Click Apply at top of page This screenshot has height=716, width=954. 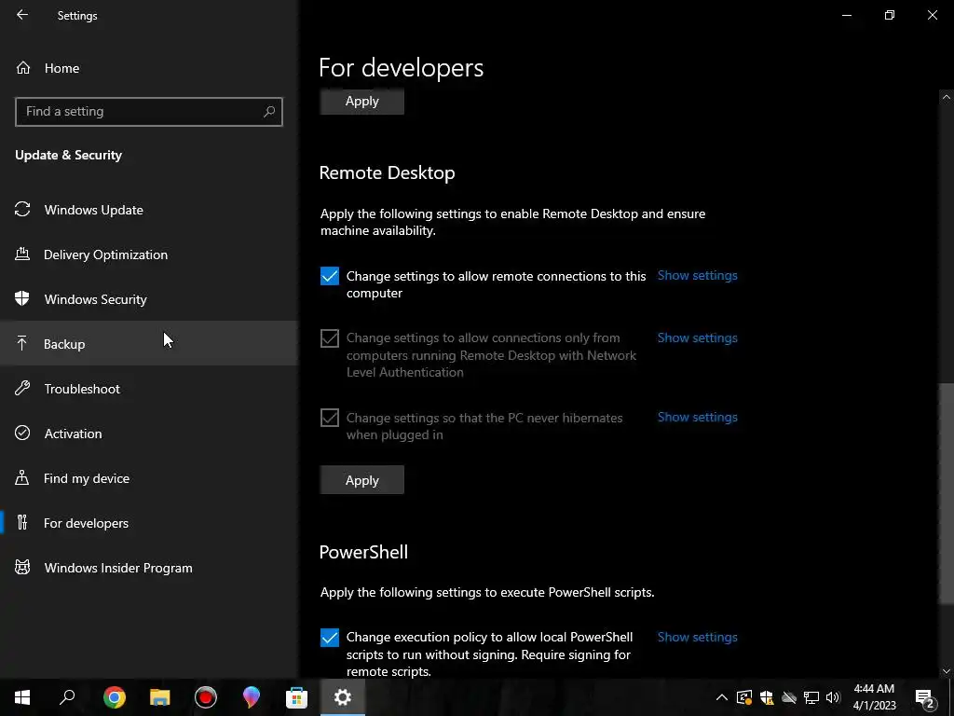362,101
